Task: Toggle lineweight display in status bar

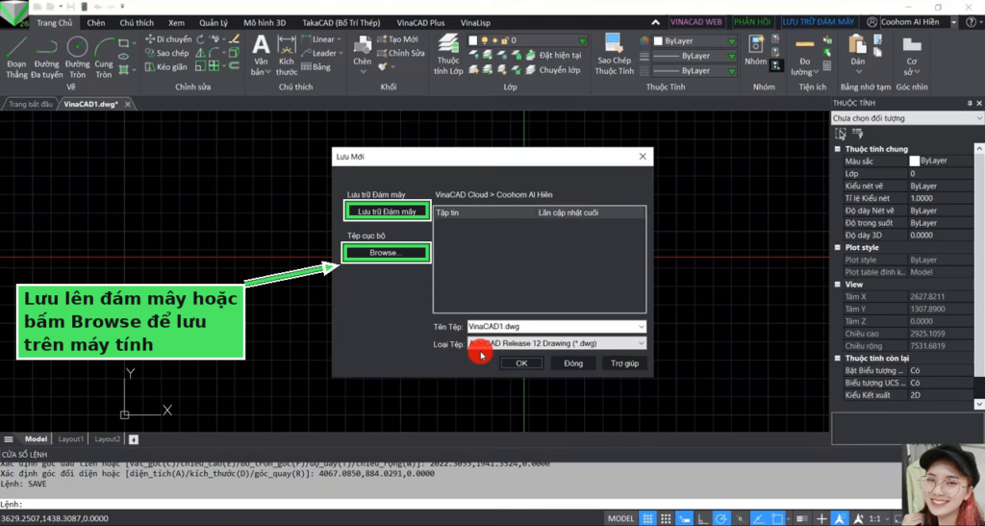Action: [x=801, y=518]
